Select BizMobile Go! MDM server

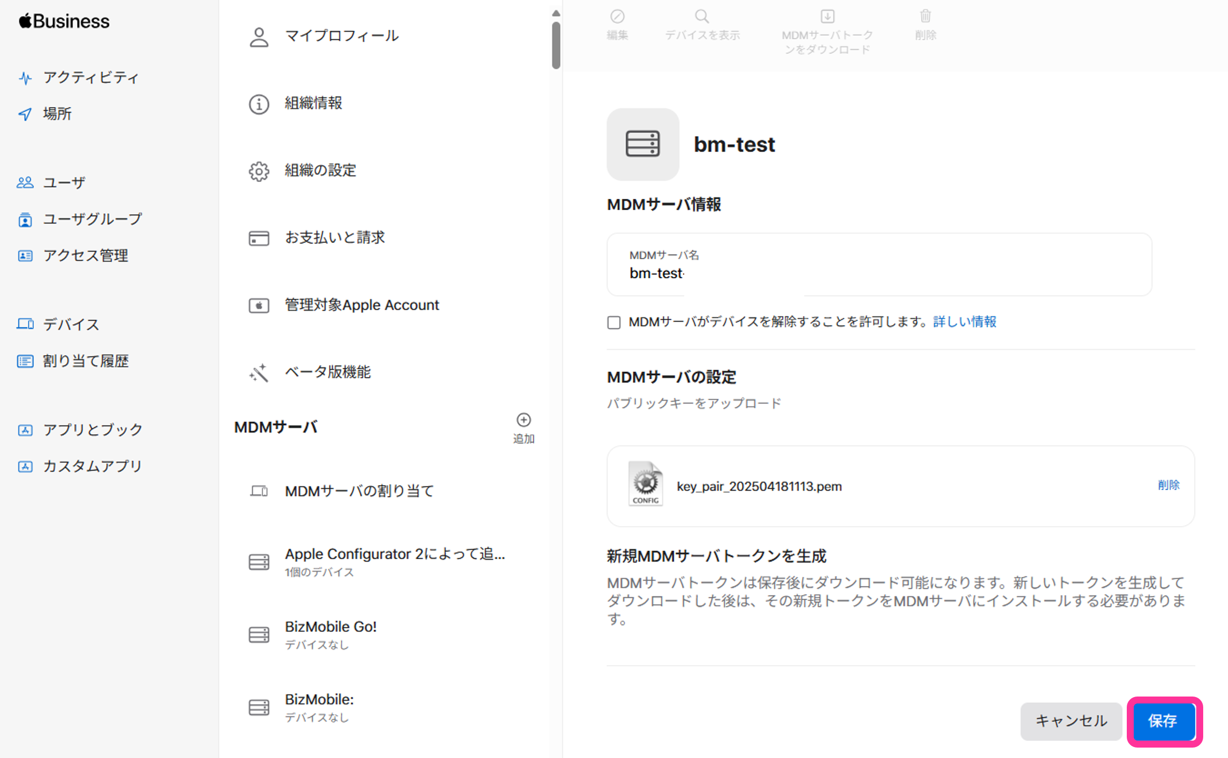click(330, 627)
